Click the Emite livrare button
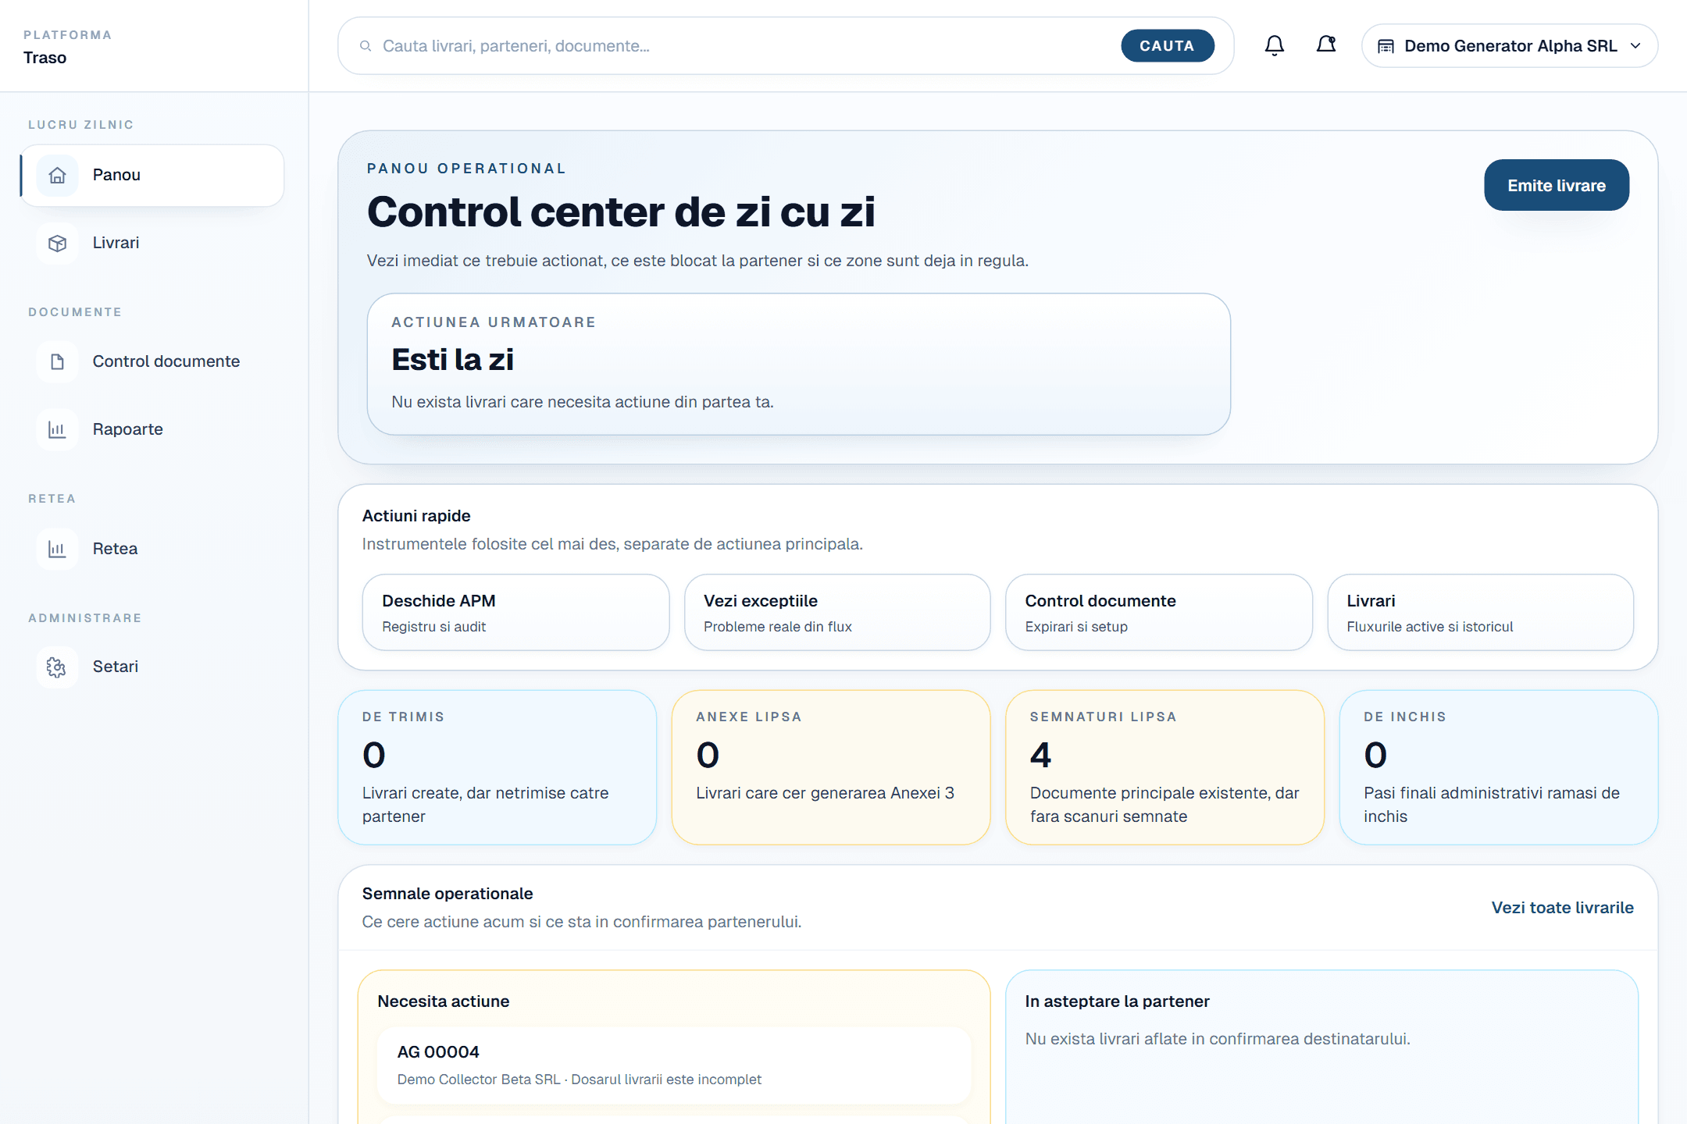This screenshot has width=1687, height=1124. coord(1556,185)
